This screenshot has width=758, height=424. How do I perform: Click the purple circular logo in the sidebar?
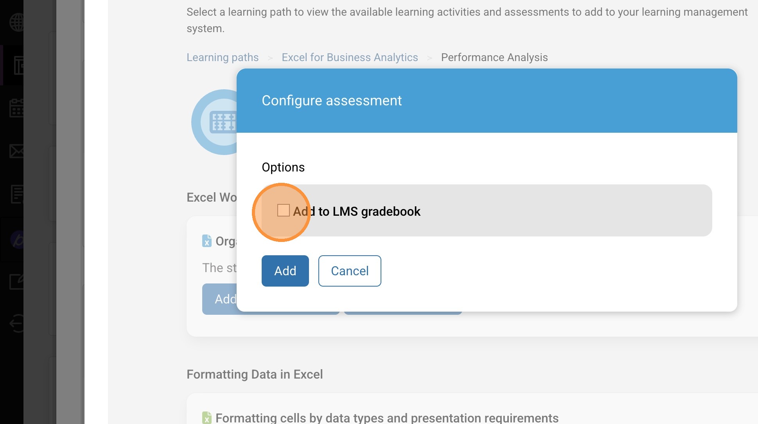pyautogui.click(x=18, y=240)
